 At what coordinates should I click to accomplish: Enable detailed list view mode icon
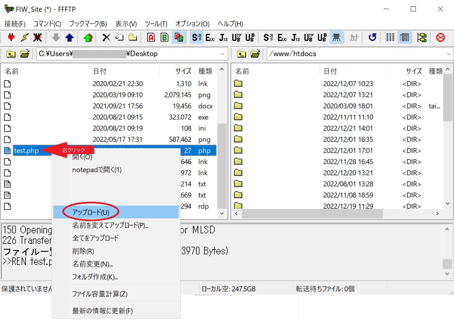click(404, 37)
